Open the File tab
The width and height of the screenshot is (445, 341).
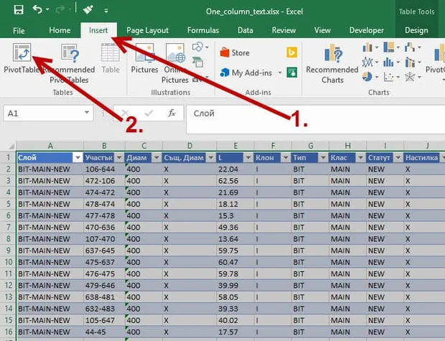click(19, 30)
